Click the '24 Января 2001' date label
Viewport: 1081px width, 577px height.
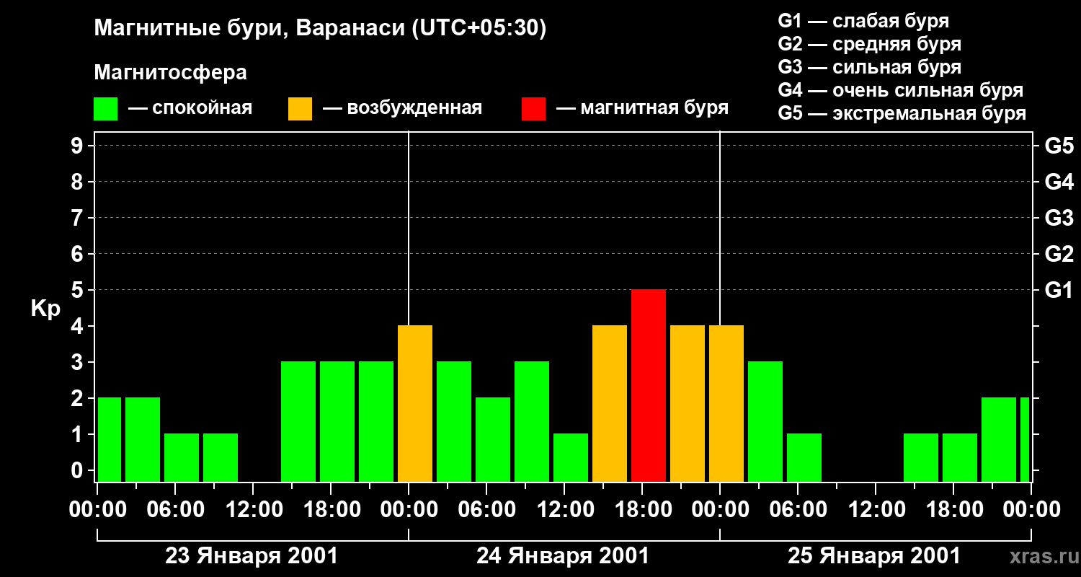(x=563, y=556)
